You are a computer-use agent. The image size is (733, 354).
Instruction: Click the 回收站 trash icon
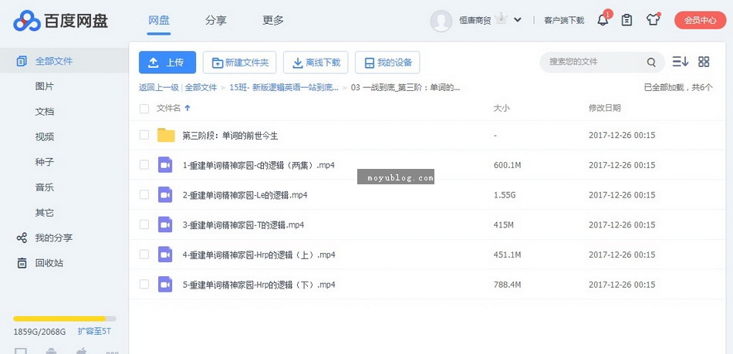click(x=22, y=263)
